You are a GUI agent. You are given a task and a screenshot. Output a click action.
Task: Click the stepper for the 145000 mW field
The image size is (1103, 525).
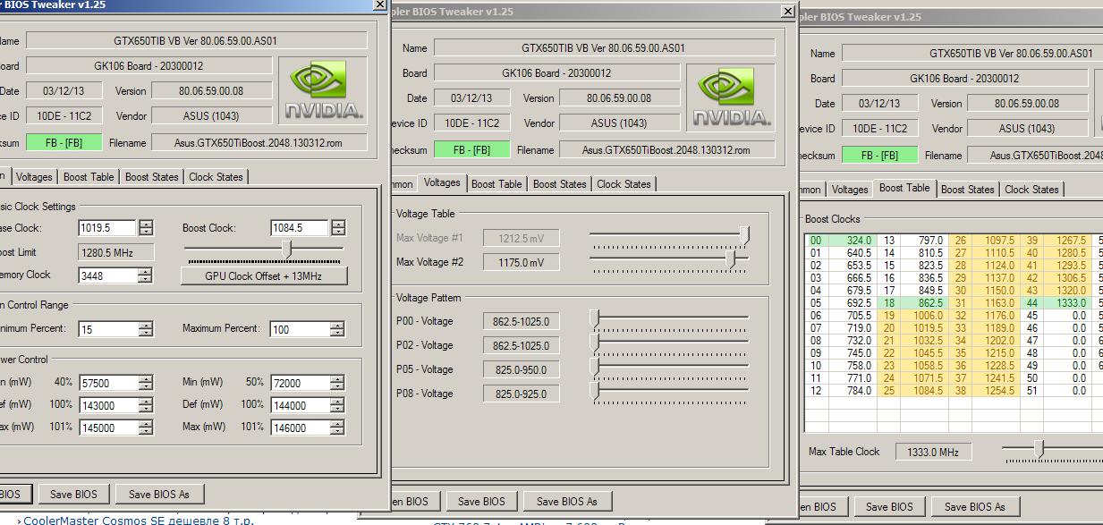pyautogui.click(x=146, y=428)
